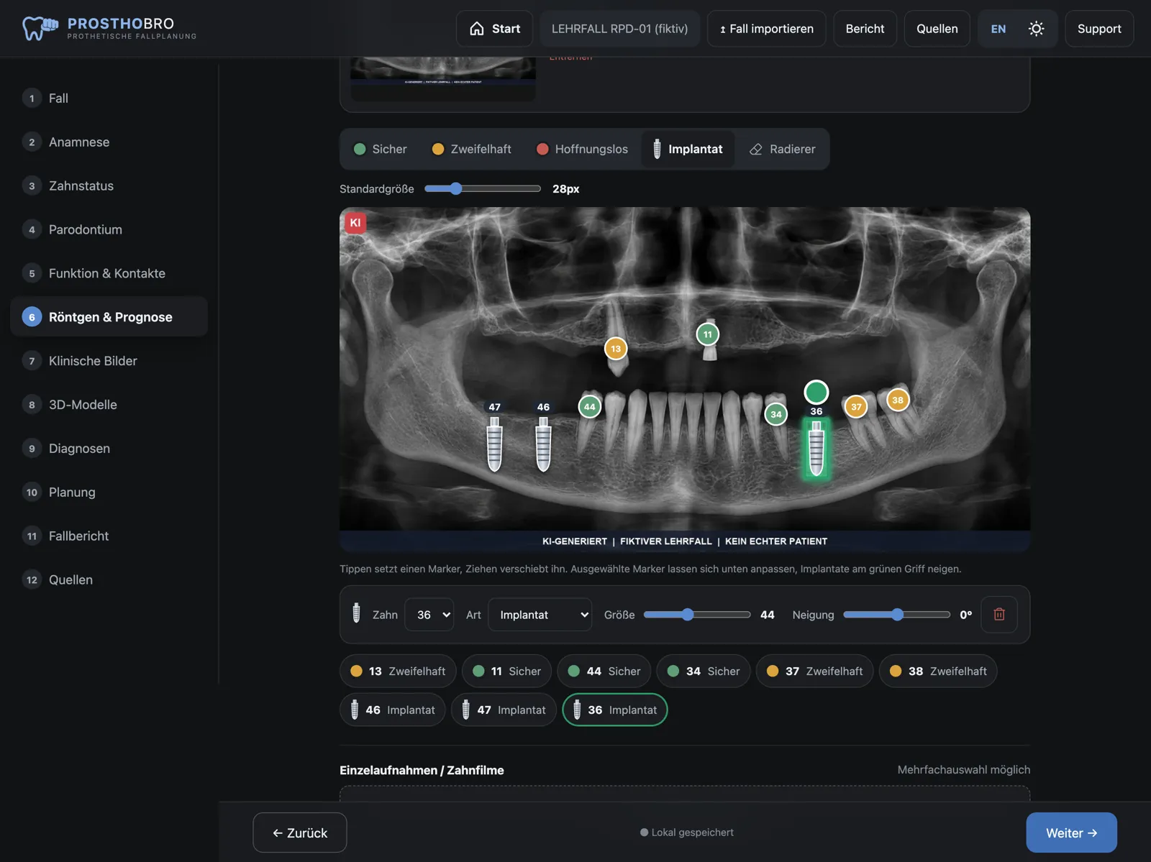The width and height of the screenshot is (1151, 862).
Task: Adjust the Neigung slider
Action: (x=897, y=615)
